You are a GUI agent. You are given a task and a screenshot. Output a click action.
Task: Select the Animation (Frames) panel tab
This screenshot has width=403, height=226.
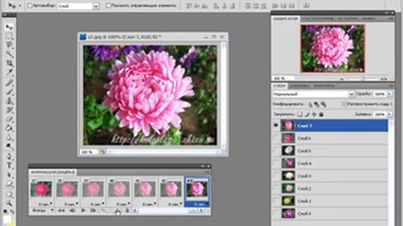click(52, 172)
